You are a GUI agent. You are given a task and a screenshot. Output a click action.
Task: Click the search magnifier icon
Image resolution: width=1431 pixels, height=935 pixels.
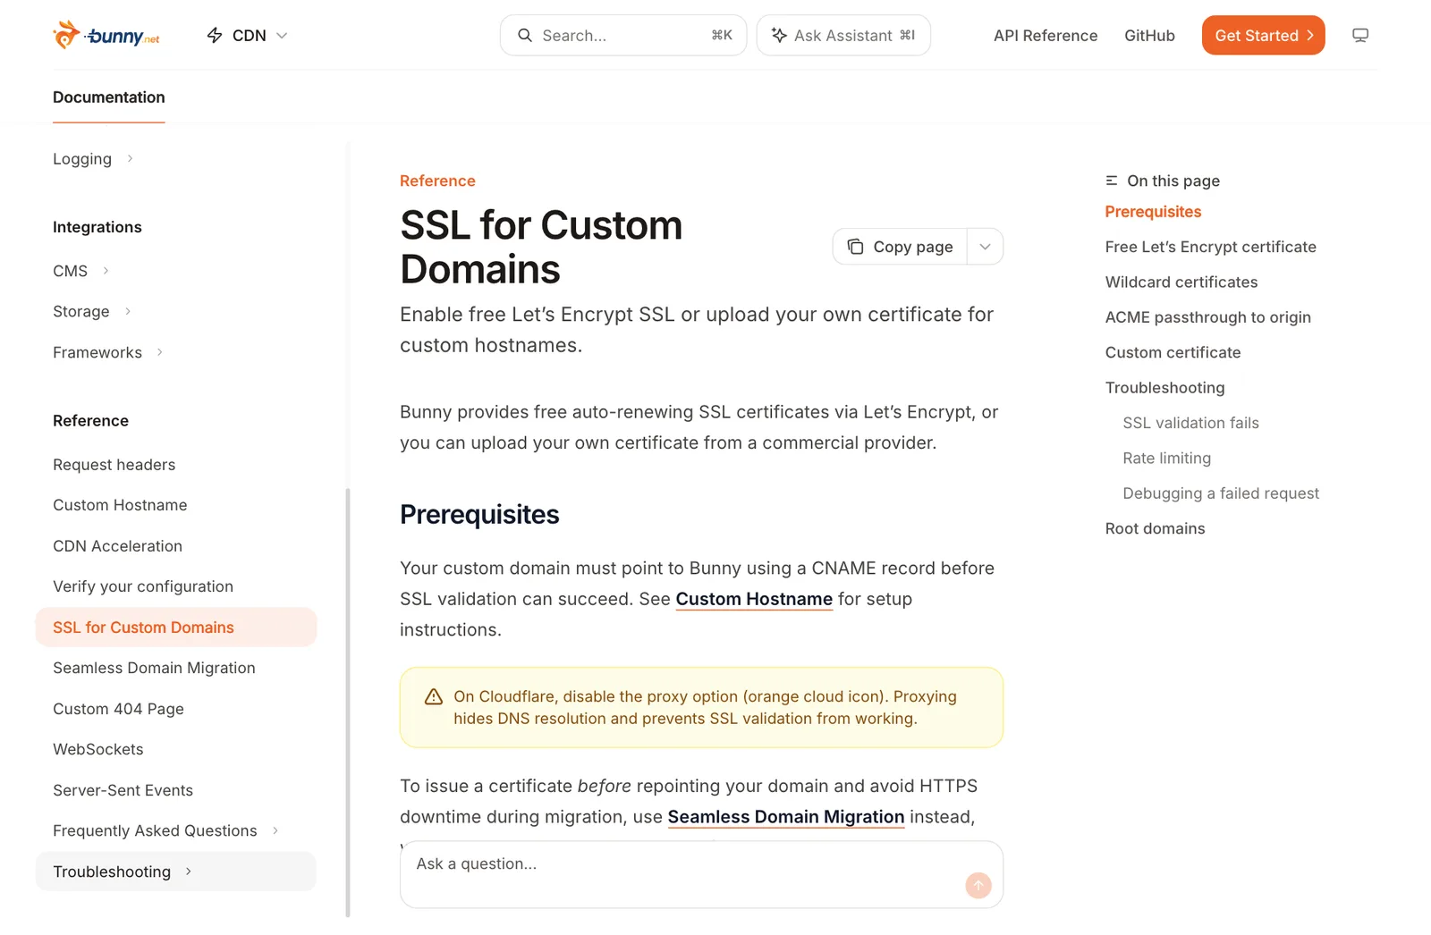coord(525,35)
